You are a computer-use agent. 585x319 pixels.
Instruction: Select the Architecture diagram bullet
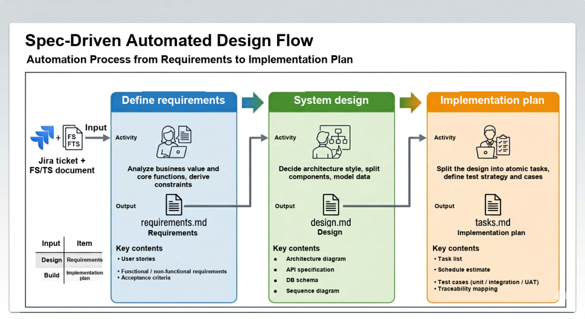(x=310, y=259)
